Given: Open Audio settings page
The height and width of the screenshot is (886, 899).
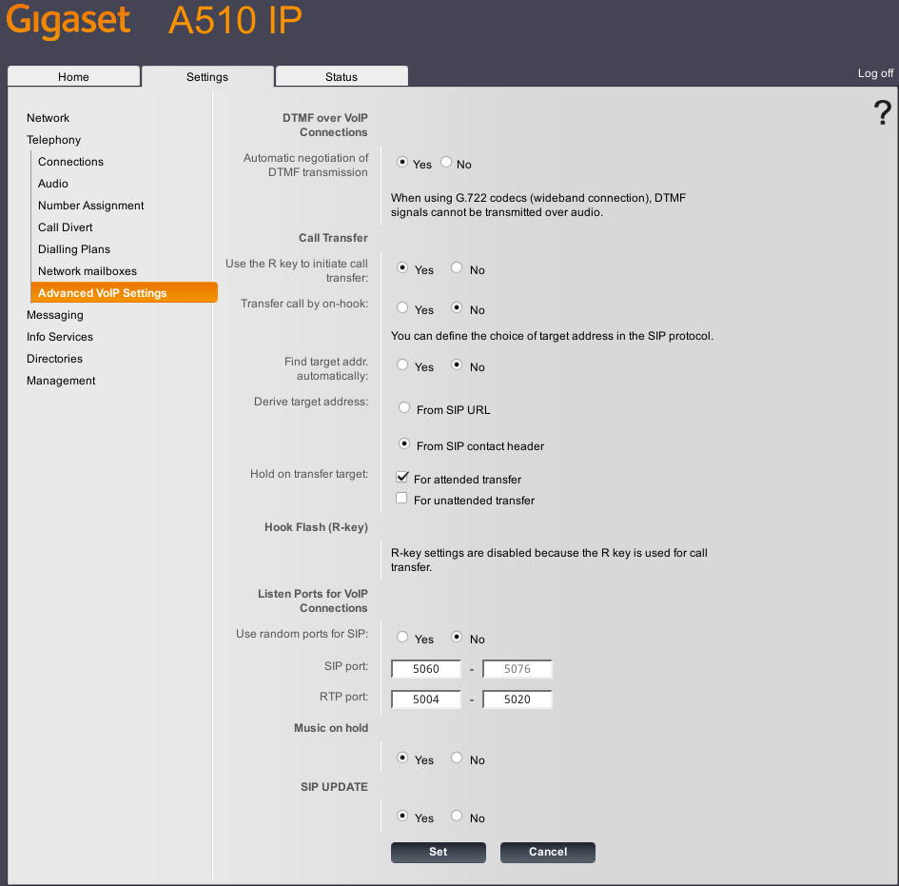Looking at the screenshot, I should (52, 184).
